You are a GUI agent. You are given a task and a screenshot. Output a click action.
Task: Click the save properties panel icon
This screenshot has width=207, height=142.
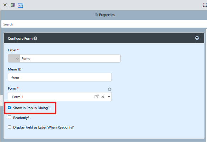13,5
